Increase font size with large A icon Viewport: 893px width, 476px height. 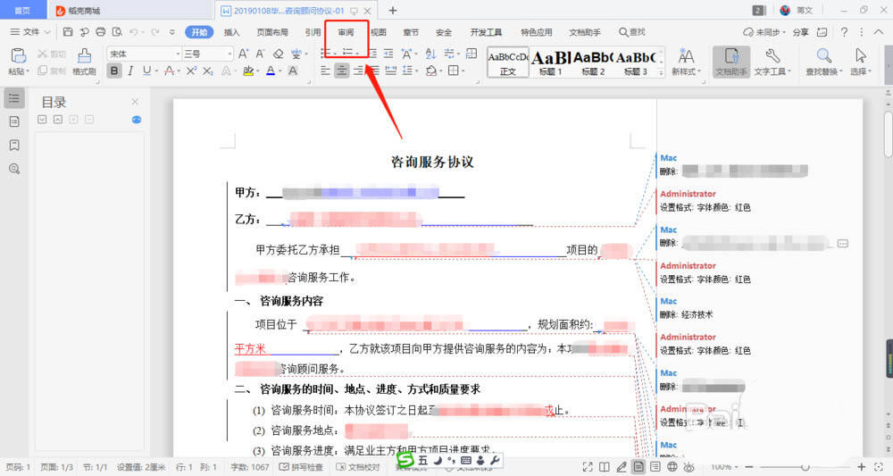pos(243,54)
